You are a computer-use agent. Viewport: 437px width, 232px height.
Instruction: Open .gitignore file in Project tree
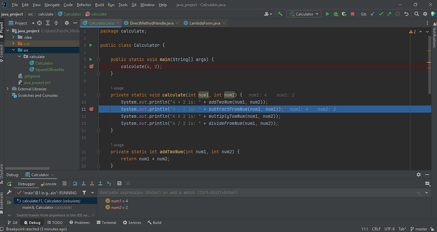(x=32, y=76)
